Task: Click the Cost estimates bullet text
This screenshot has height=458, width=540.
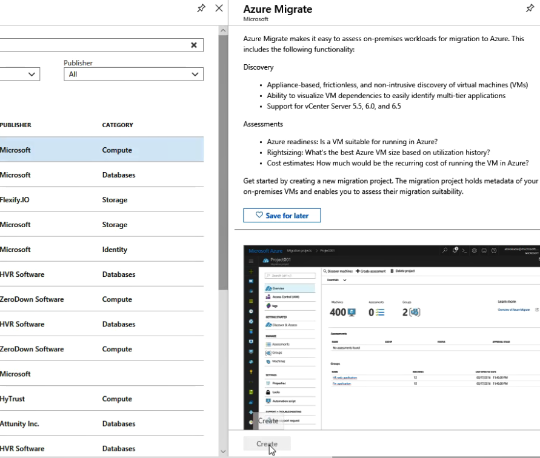Action: click(398, 163)
